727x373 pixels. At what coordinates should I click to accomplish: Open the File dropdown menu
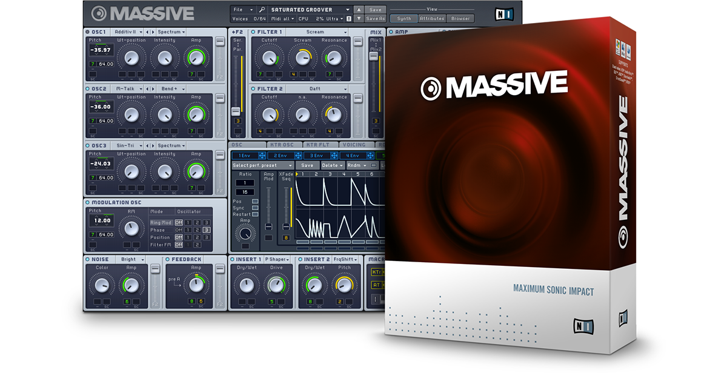tap(242, 10)
